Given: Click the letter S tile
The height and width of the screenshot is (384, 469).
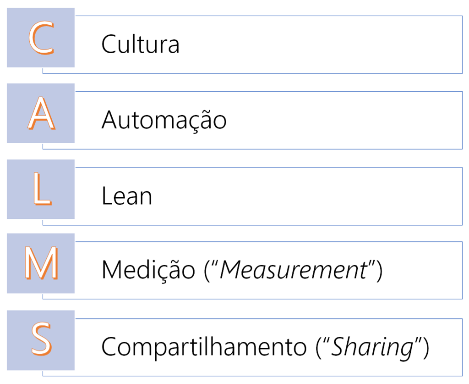Looking at the screenshot, I should click(x=41, y=340).
